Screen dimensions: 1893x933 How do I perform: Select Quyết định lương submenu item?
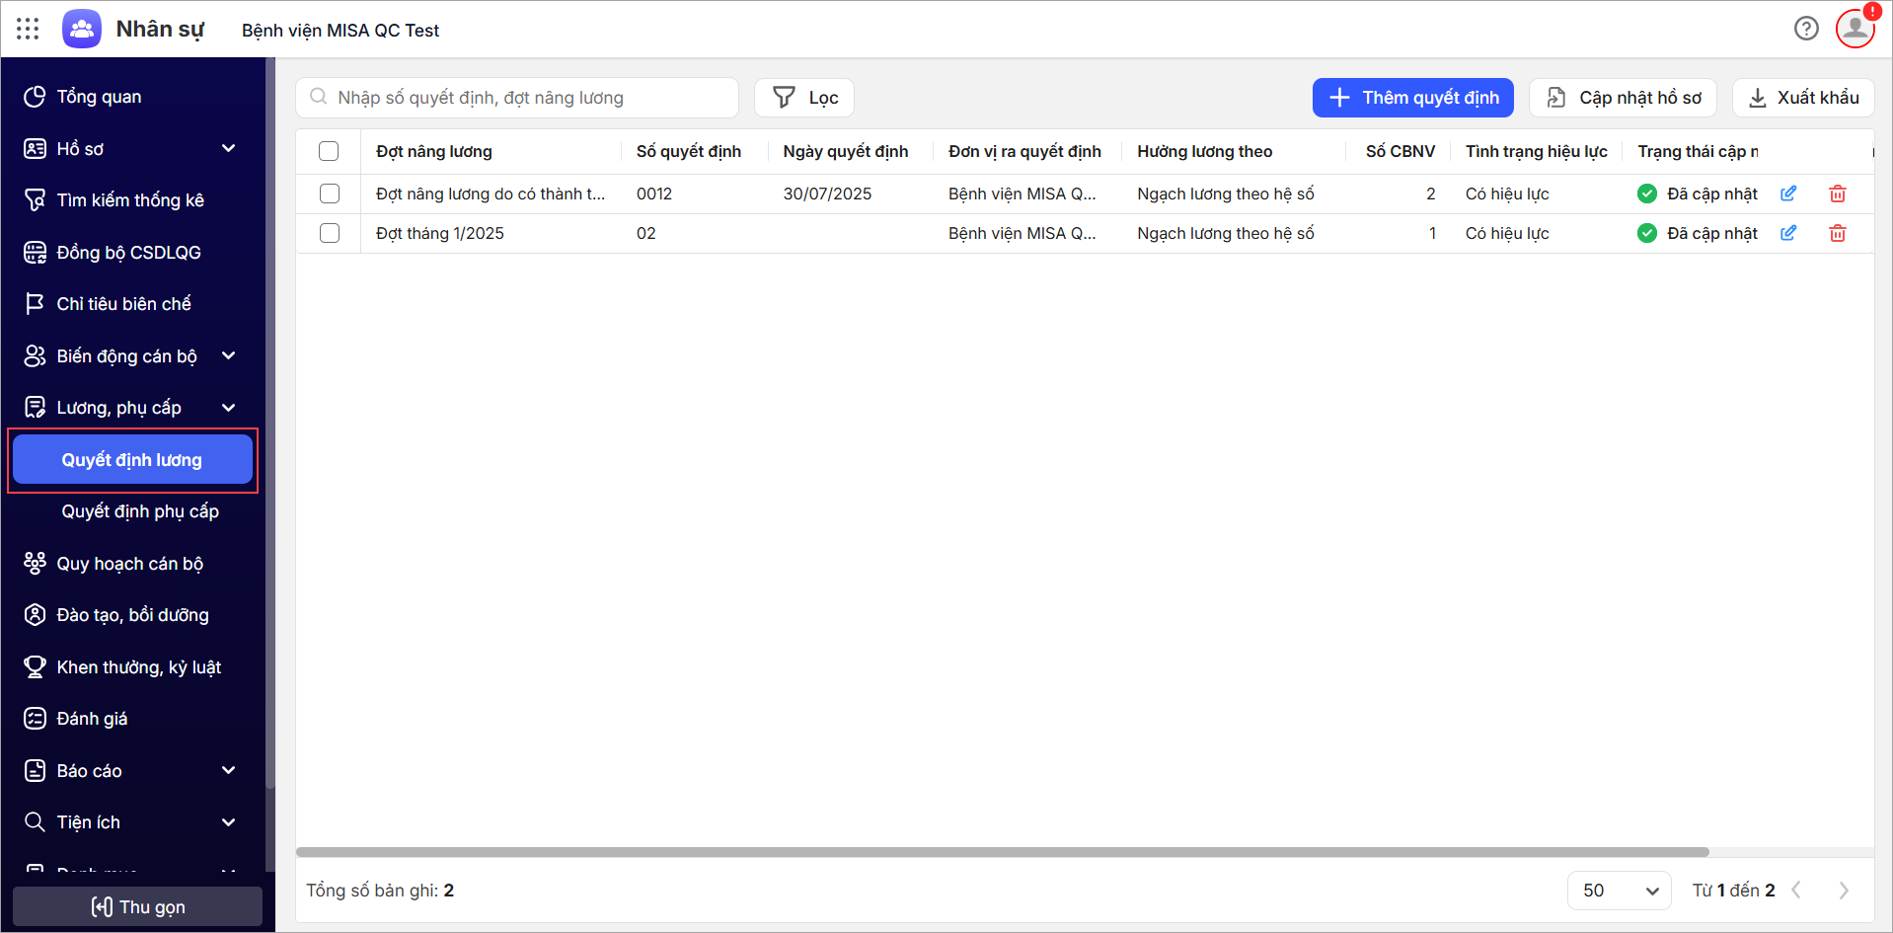[x=133, y=460]
